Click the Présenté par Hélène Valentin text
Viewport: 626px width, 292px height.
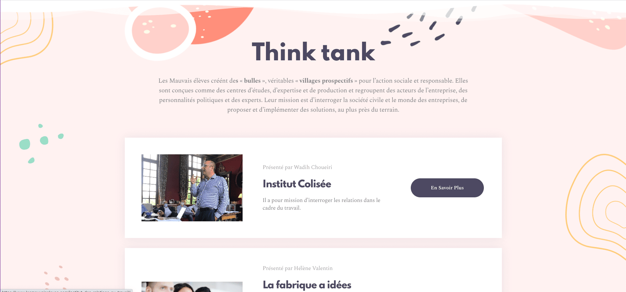298,268
